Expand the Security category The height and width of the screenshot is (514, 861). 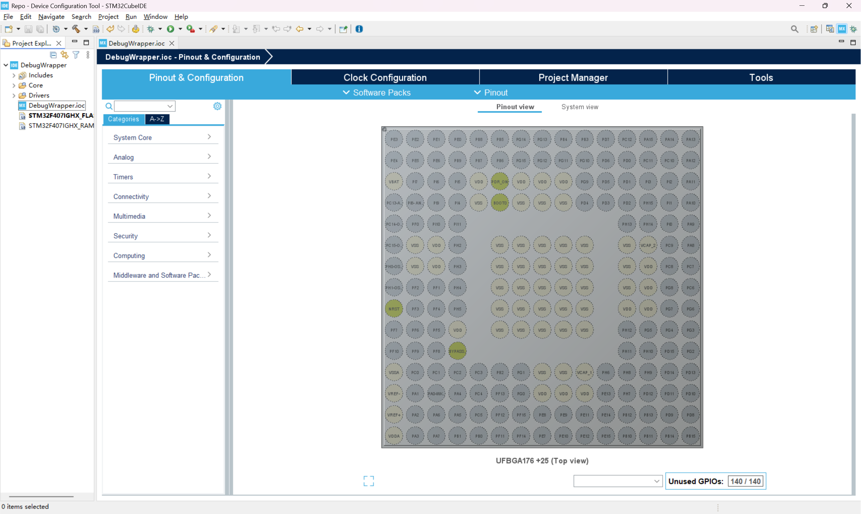coord(163,236)
